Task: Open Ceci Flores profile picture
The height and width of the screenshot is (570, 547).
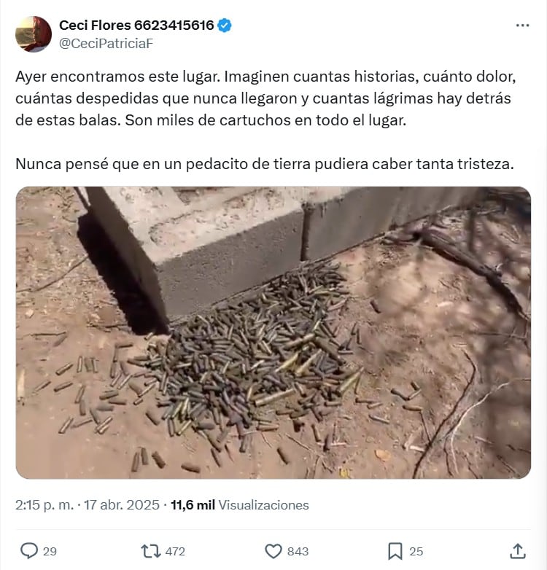Action: pos(33,34)
